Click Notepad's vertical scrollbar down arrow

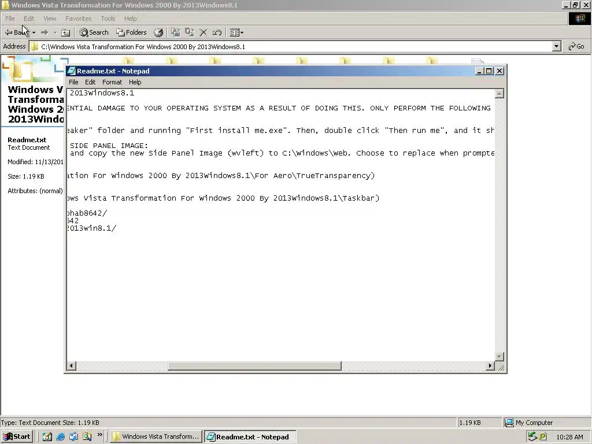(499, 356)
